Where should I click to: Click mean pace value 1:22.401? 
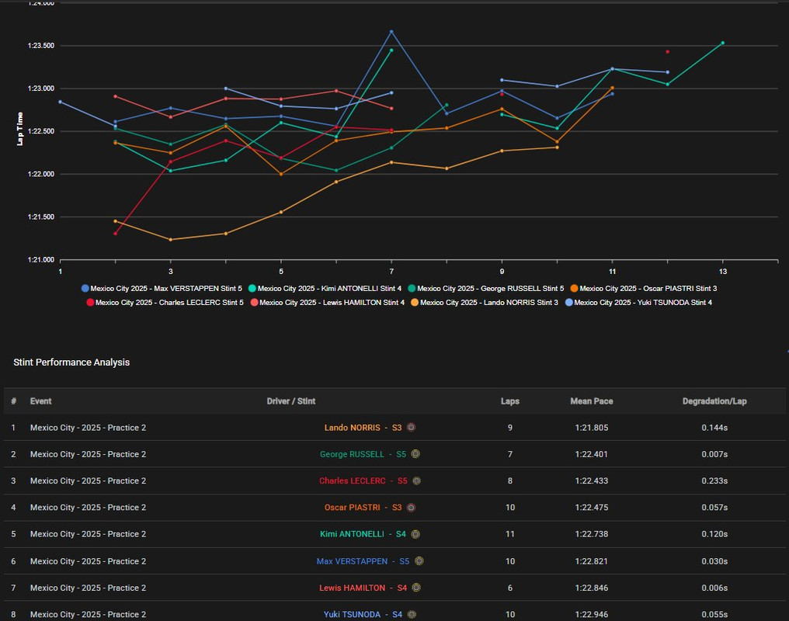pos(591,454)
